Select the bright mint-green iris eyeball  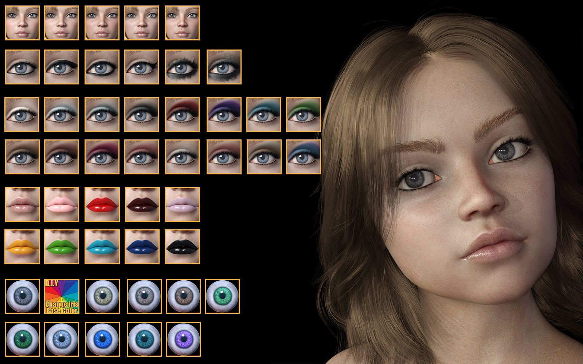coord(222,296)
